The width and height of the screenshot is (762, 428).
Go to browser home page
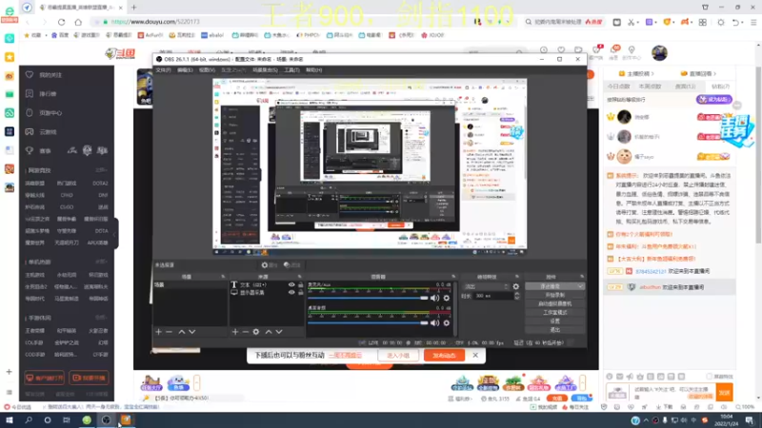[x=78, y=22]
